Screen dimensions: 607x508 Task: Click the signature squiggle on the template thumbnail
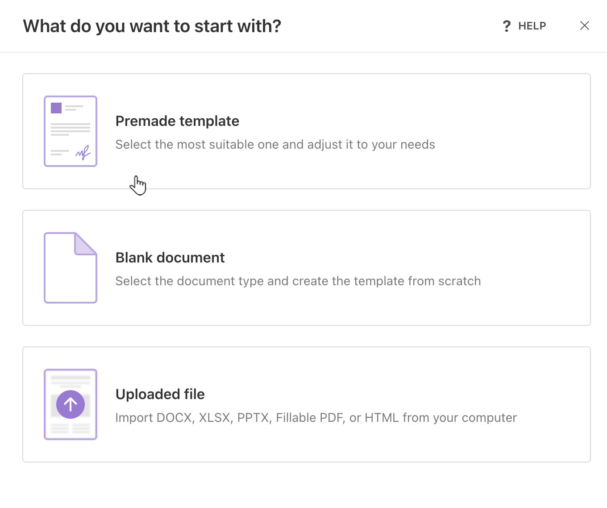tap(83, 152)
